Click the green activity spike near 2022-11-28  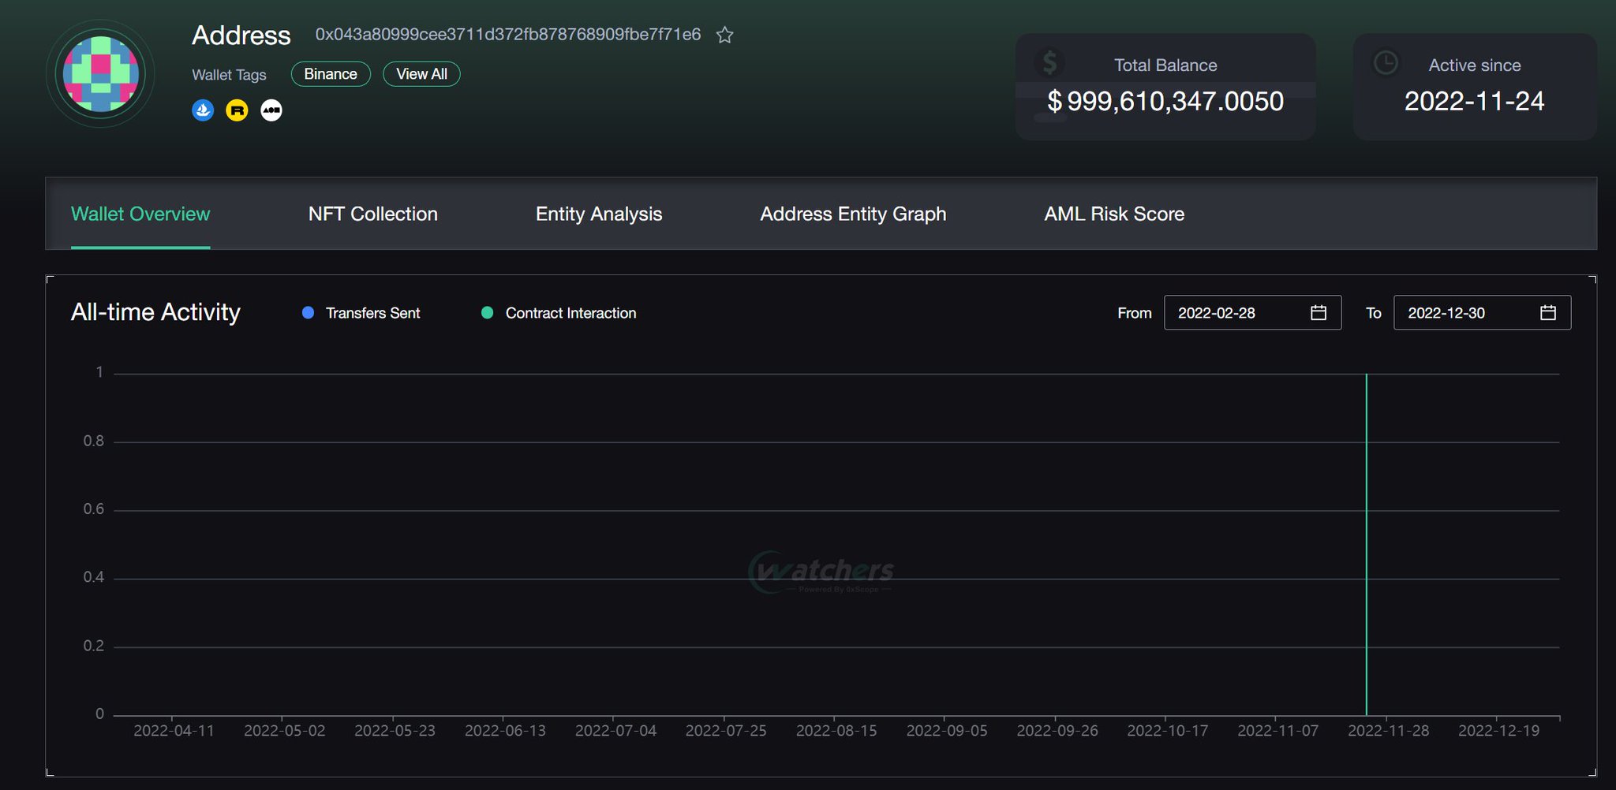pyautogui.click(x=1367, y=544)
